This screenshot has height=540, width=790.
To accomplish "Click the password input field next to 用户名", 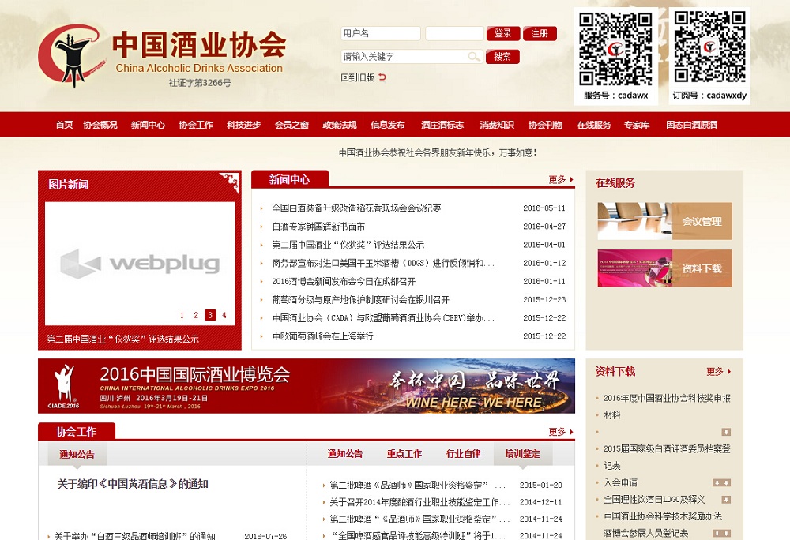I will click(x=454, y=34).
